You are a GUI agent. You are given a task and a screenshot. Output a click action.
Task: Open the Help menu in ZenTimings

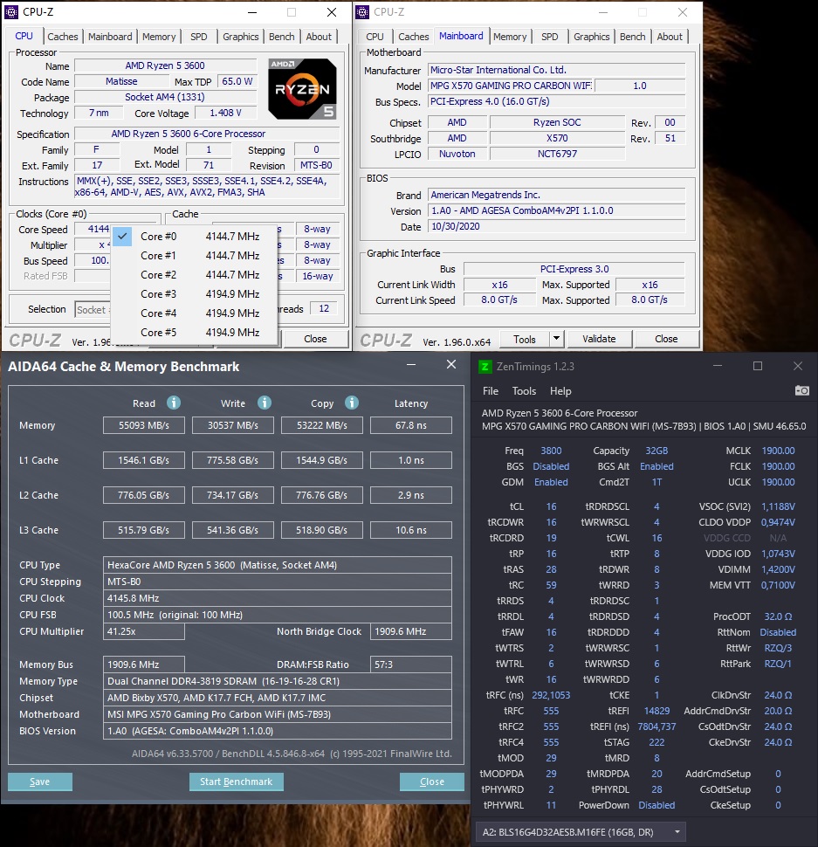(560, 391)
